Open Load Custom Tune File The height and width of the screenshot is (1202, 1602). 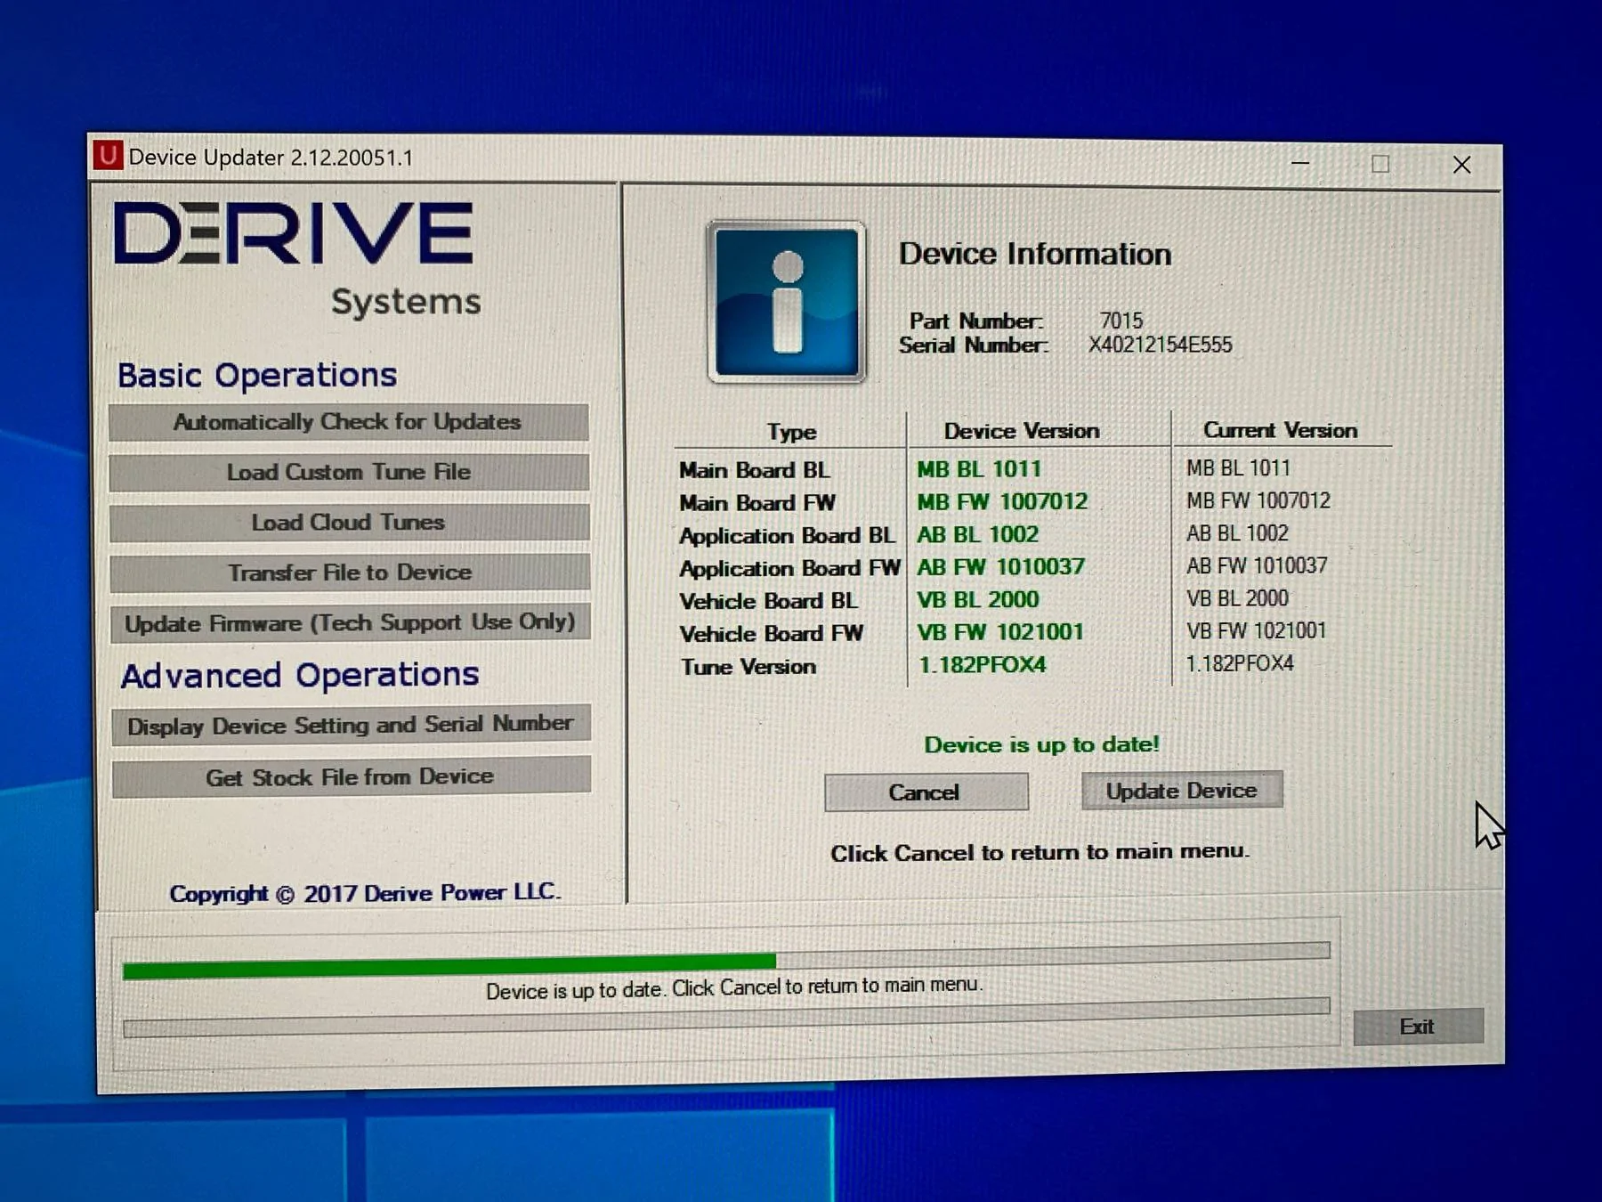click(349, 472)
